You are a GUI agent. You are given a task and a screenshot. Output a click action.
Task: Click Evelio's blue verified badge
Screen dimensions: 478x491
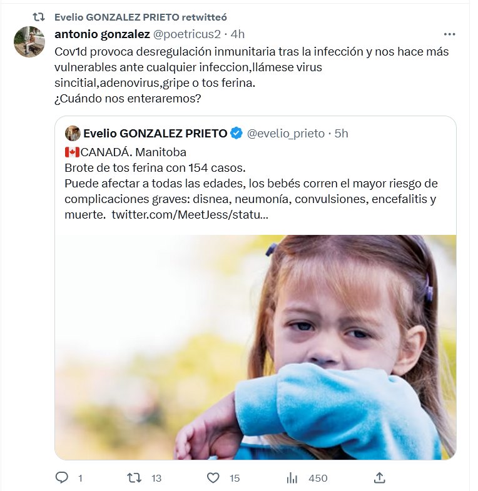tap(236, 133)
